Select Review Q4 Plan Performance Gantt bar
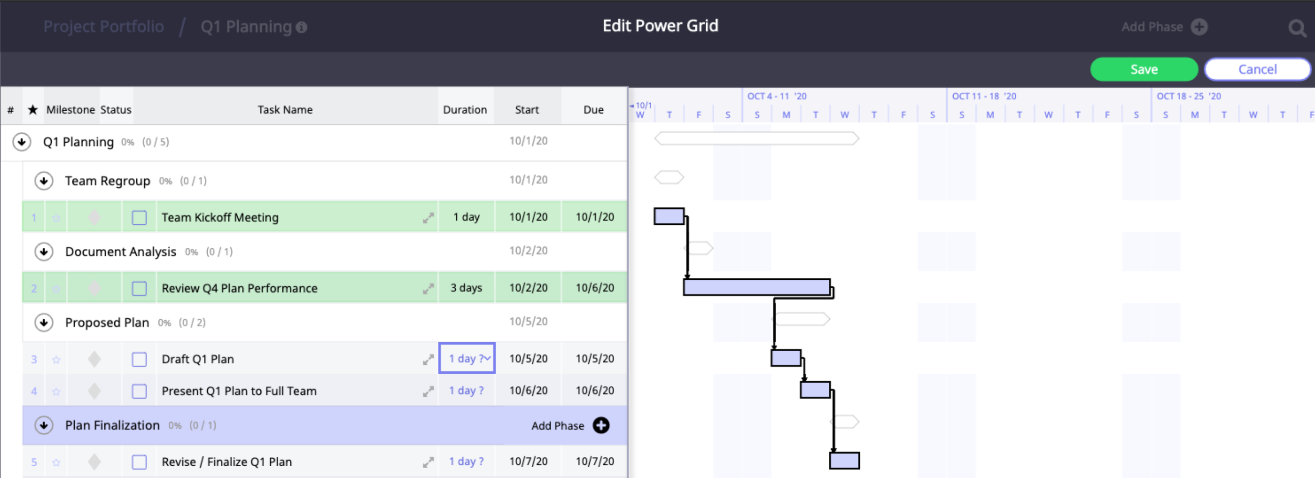 756,287
